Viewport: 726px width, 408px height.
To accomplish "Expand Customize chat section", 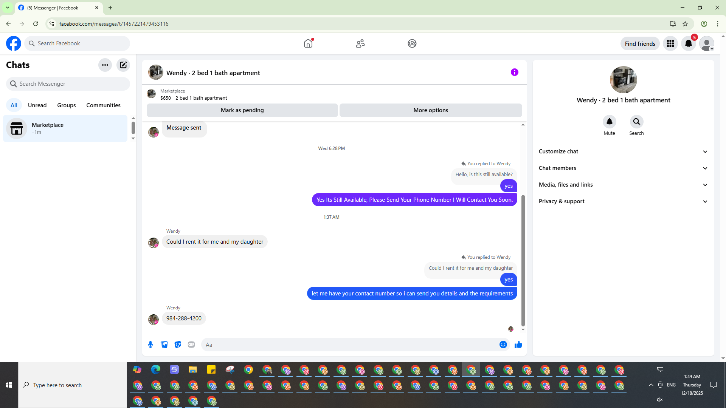I will (x=623, y=151).
